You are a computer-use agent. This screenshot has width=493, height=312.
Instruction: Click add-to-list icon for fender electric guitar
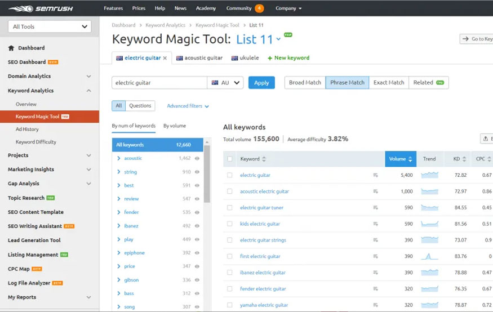click(x=375, y=289)
